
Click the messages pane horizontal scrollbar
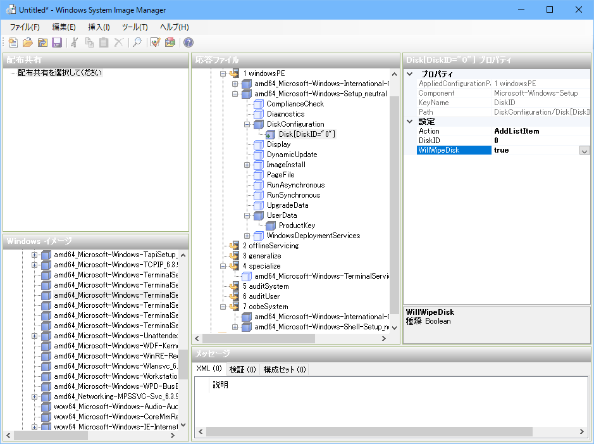pos(369,431)
